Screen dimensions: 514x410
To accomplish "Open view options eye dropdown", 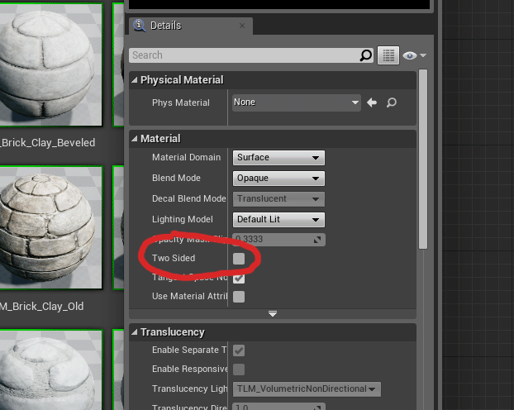I will coord(414,55).
